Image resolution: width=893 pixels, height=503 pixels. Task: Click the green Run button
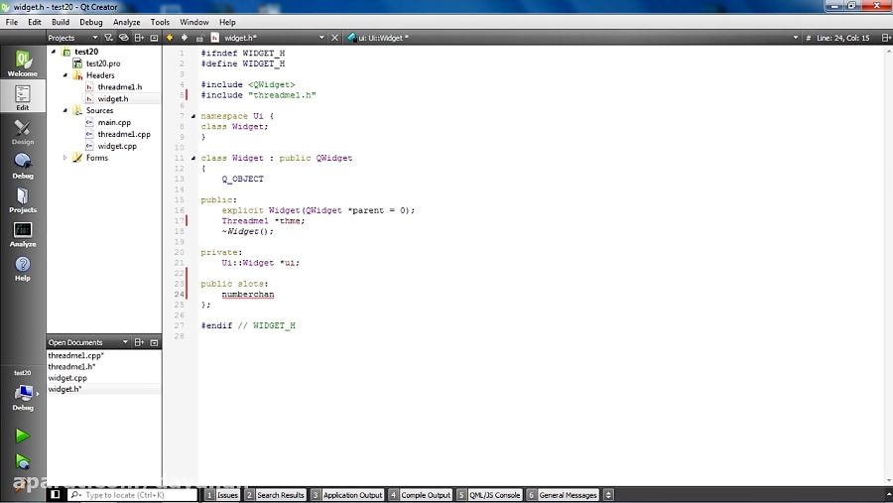tap(22, 436)
